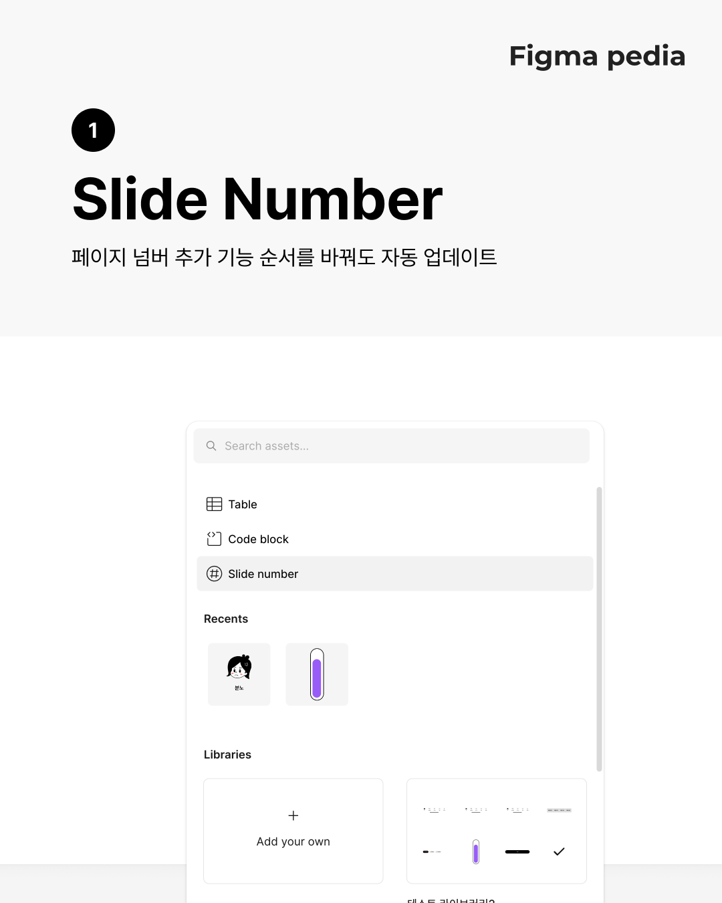Click the Table grid icon

pyautogui.click(x=214, y=504)
